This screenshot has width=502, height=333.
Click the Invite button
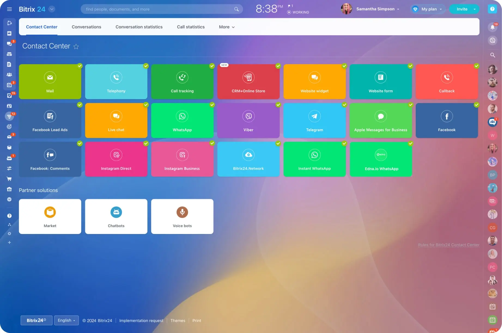click(x=461, y=9)
